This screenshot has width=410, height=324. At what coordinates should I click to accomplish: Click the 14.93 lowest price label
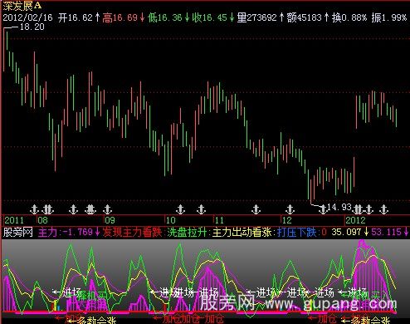(x=339, y=207)
